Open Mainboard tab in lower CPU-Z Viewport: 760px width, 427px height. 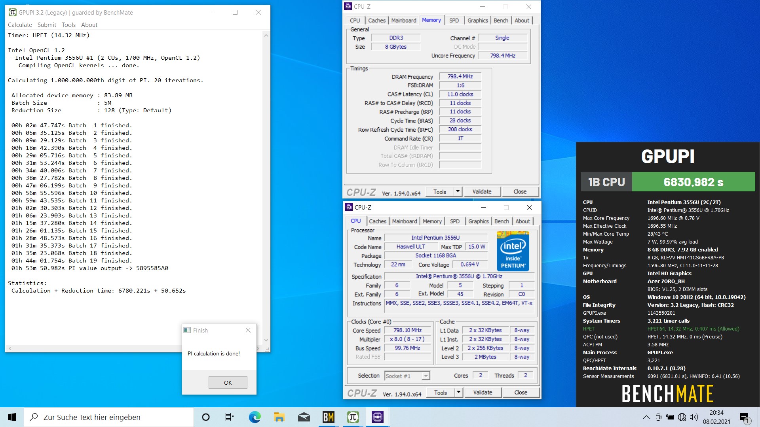[405, 221]
